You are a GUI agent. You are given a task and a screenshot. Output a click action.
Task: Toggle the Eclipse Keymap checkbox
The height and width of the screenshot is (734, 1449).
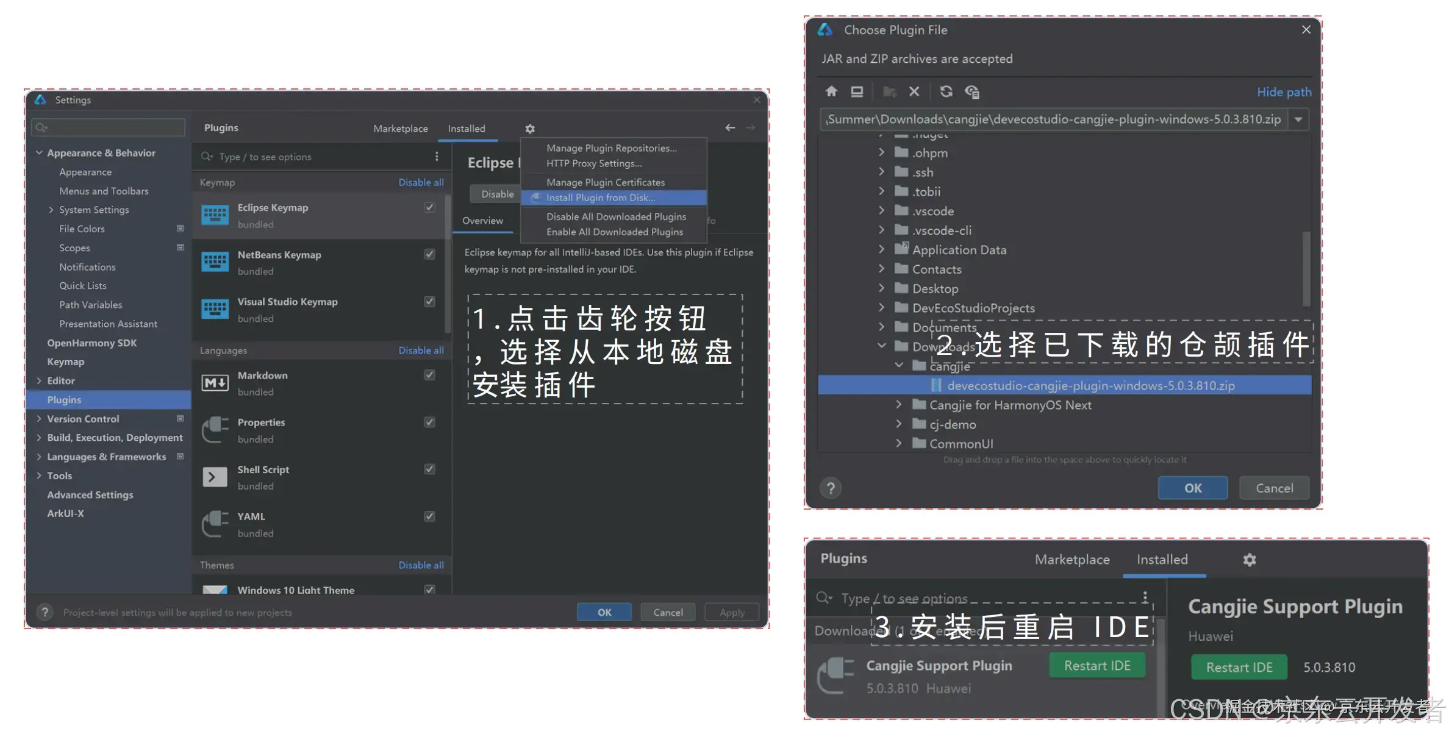[x=430, y=207]
